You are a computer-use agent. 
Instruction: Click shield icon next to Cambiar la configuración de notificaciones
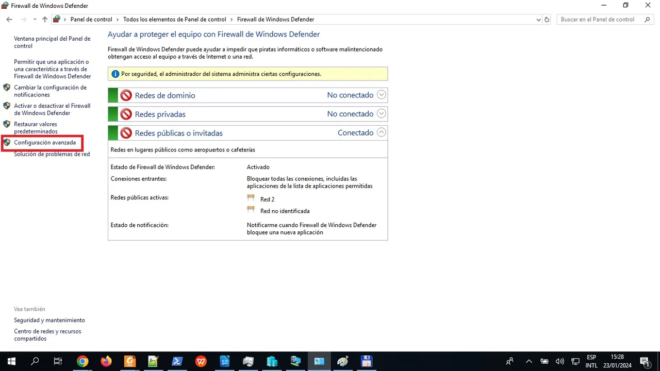click(7, 88)
